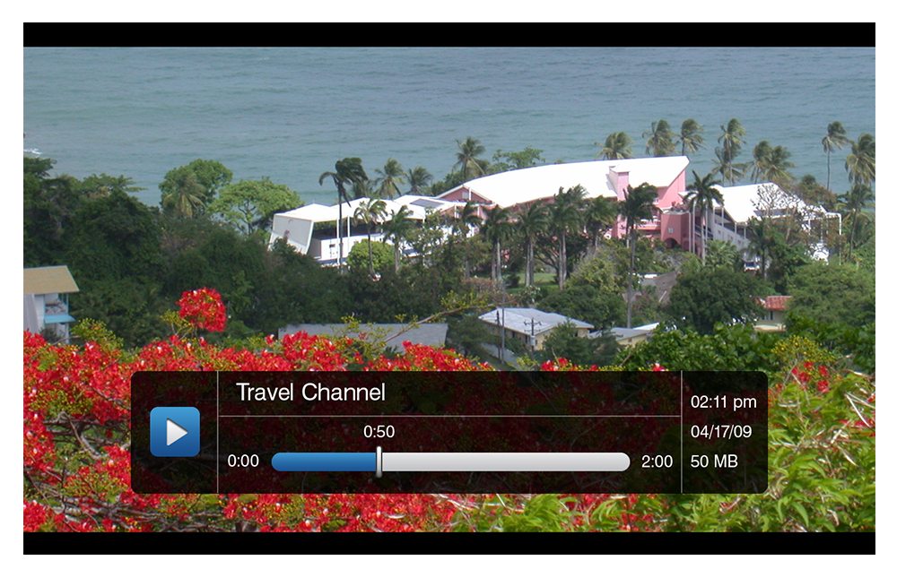Screen dimensions: 897x578
Task: Click the slider handle on the progress bar
Action: pyautogui.click(x=379, y=462)
